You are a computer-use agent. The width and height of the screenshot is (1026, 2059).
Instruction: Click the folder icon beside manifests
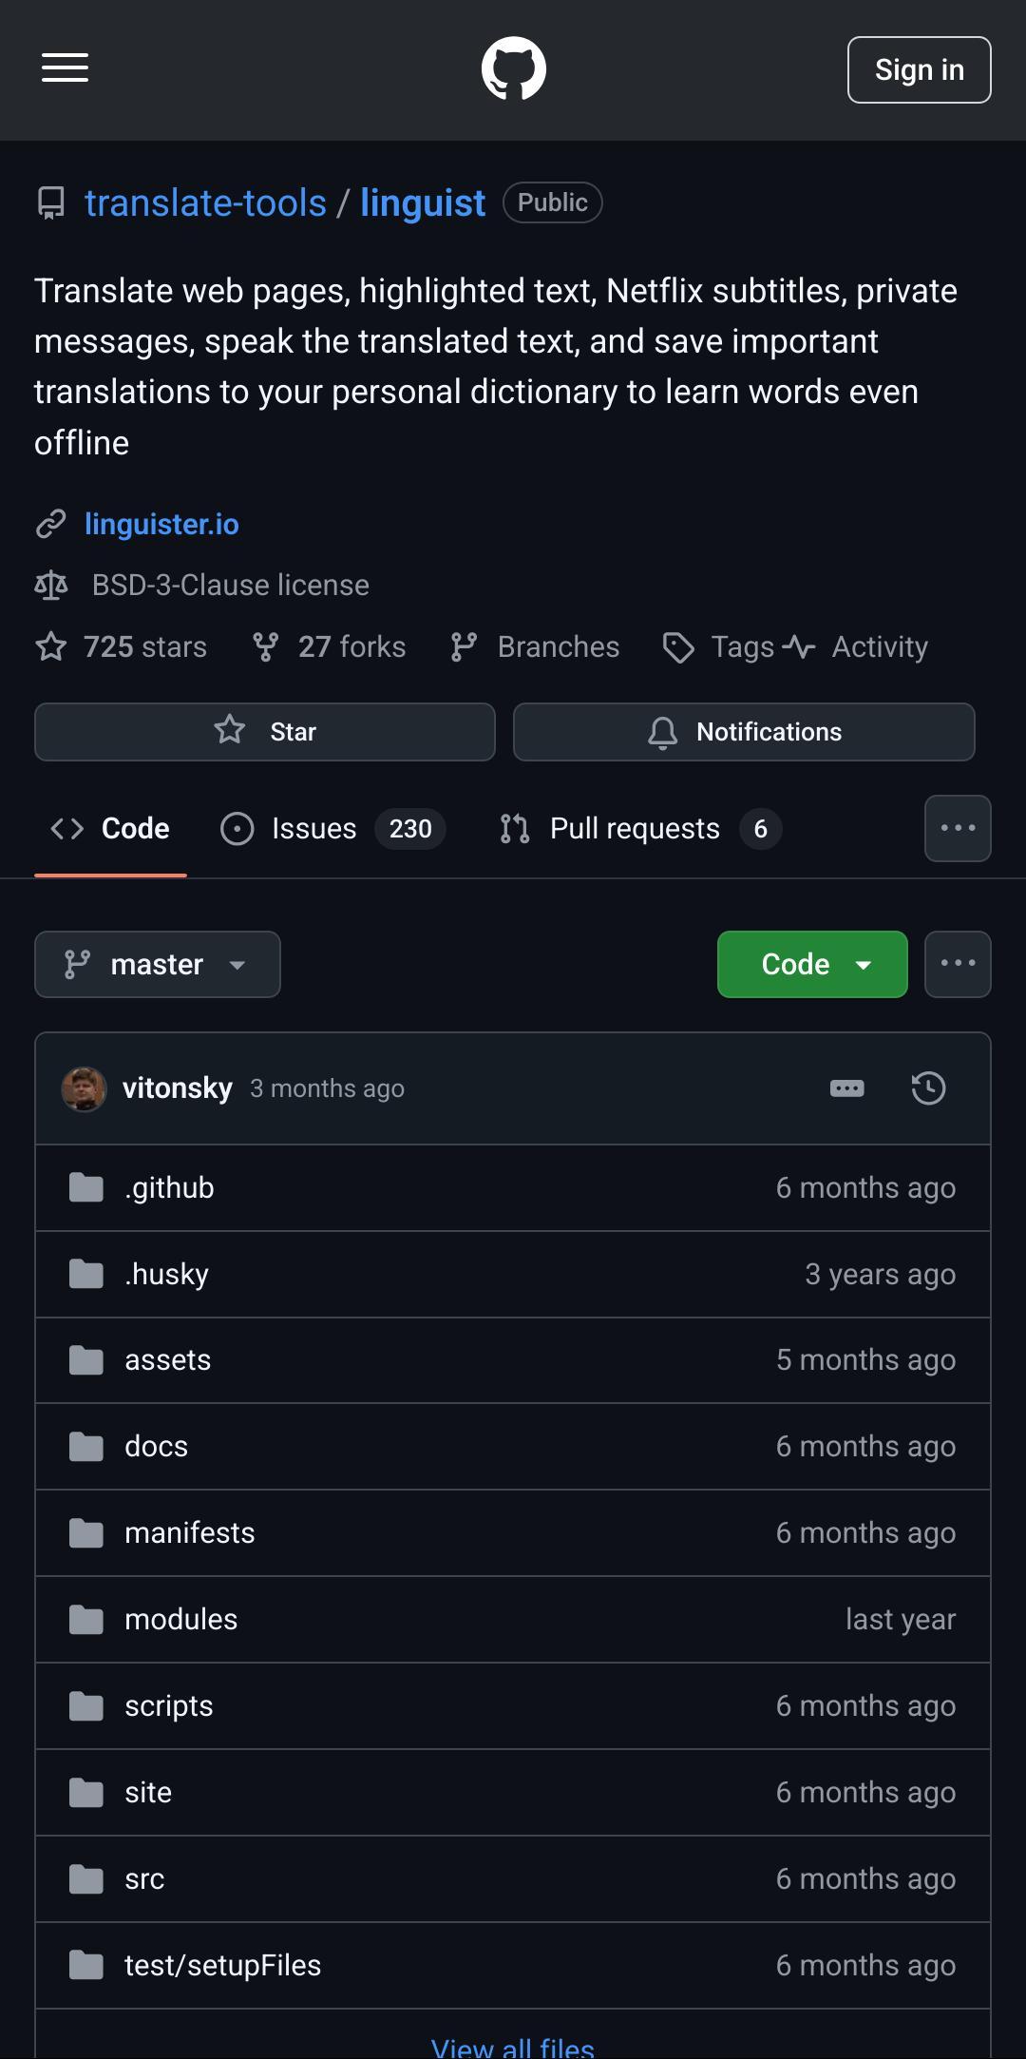pos(86,1533)
